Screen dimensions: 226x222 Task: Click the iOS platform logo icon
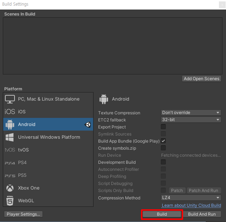pos(10,112)
